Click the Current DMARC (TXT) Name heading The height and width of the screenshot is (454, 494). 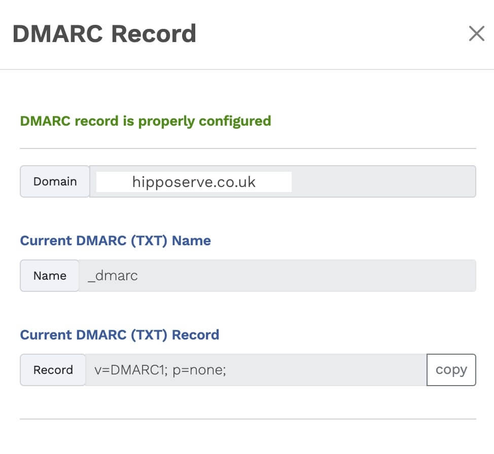click(115, 240)
